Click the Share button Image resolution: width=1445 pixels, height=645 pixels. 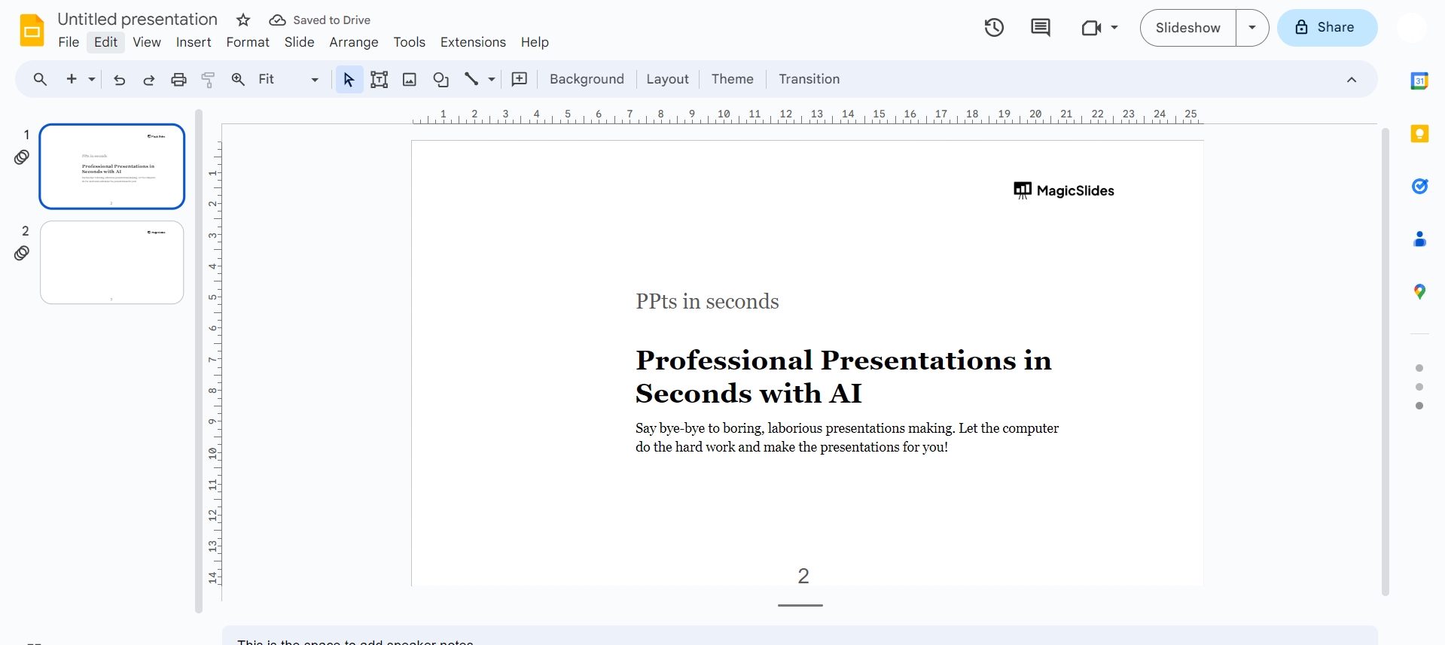1327,28
